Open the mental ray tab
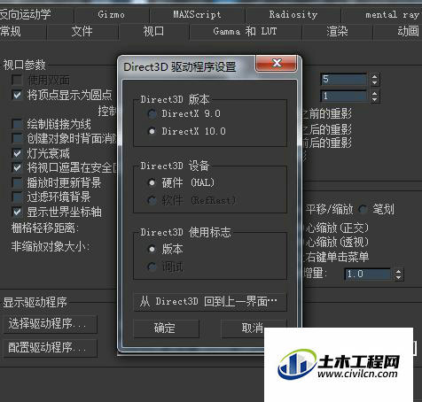The height and width of the screenshot is (402, 422). point(382,15)
